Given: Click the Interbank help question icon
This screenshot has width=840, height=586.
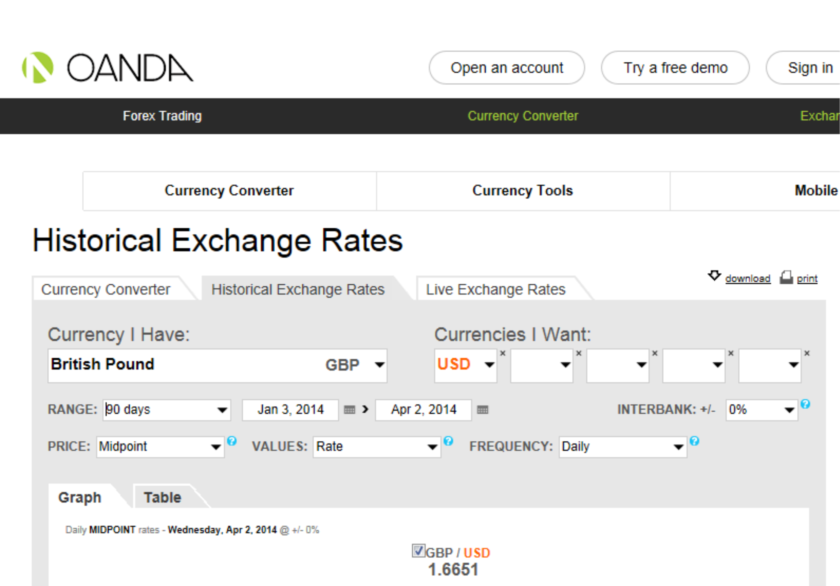Looking at the screenshot, I should pyautogui.click(x=805, y=404).
